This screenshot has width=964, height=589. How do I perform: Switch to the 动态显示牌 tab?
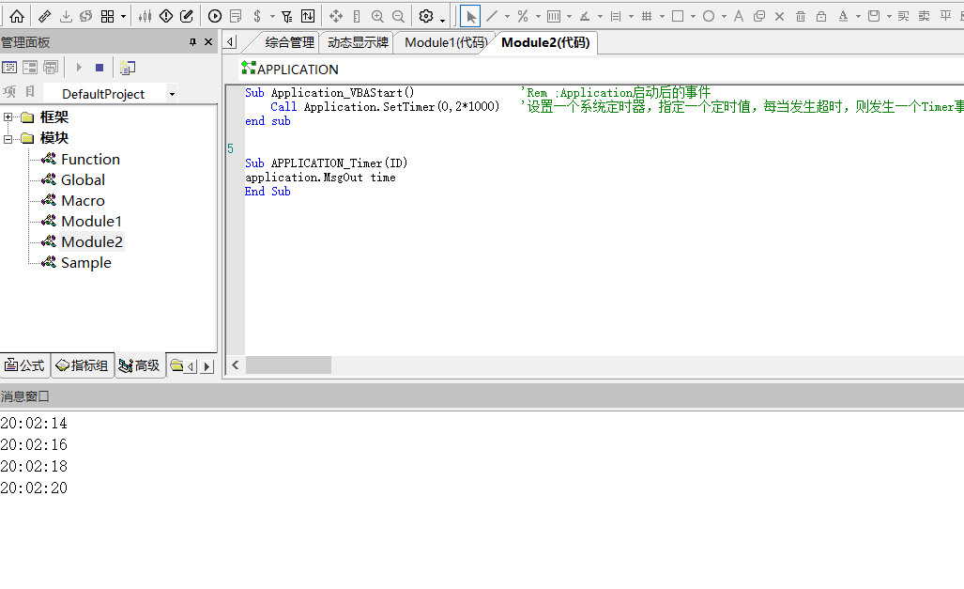(x=358, y=42)
